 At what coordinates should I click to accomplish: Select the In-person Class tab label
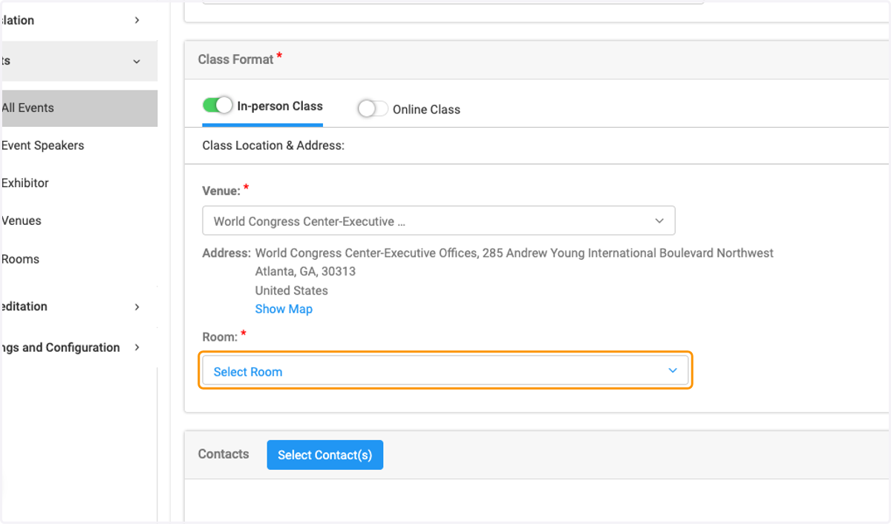click(x=280, y=106)
